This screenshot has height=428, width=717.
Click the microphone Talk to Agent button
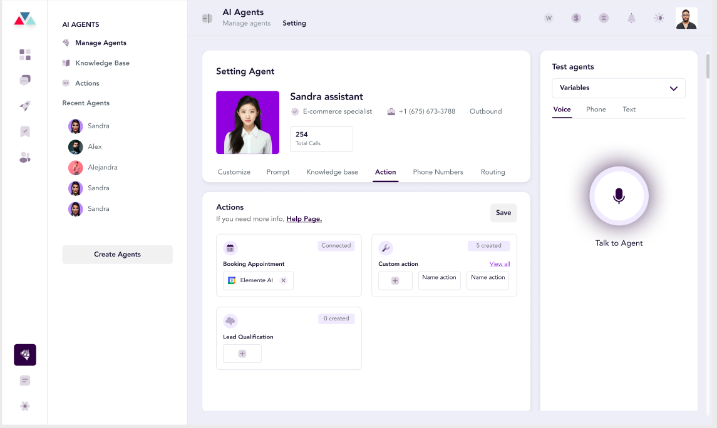[x=619, y=196]
